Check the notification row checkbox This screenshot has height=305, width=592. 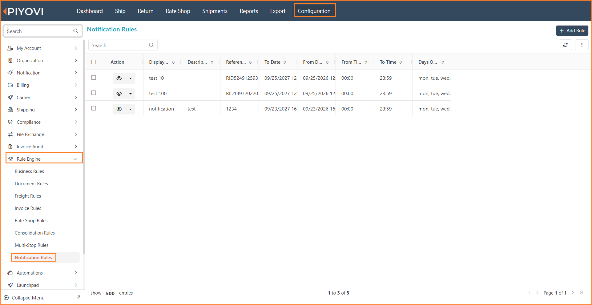(x=94, y=108)
